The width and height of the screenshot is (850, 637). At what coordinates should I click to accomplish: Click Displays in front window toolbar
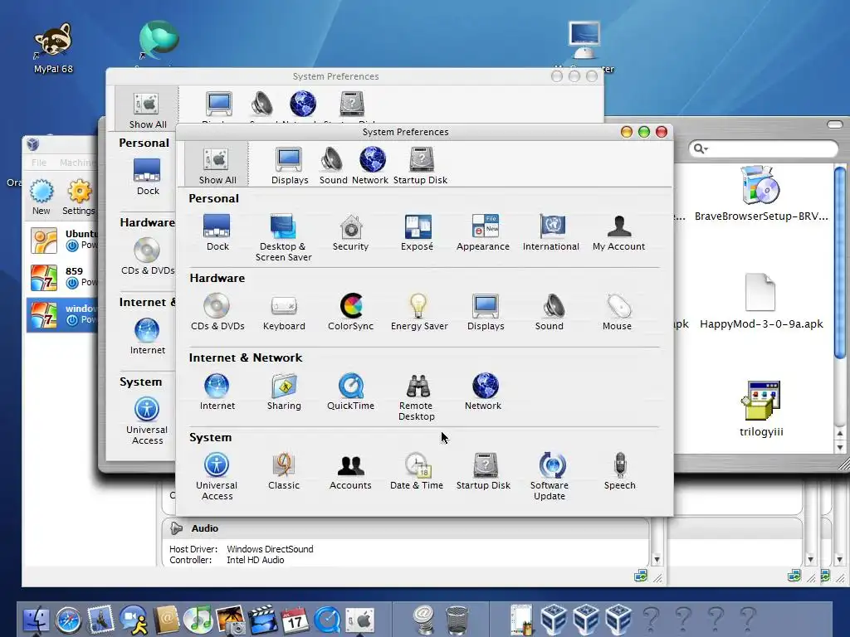pyautogui.click(x=290, y=165)
